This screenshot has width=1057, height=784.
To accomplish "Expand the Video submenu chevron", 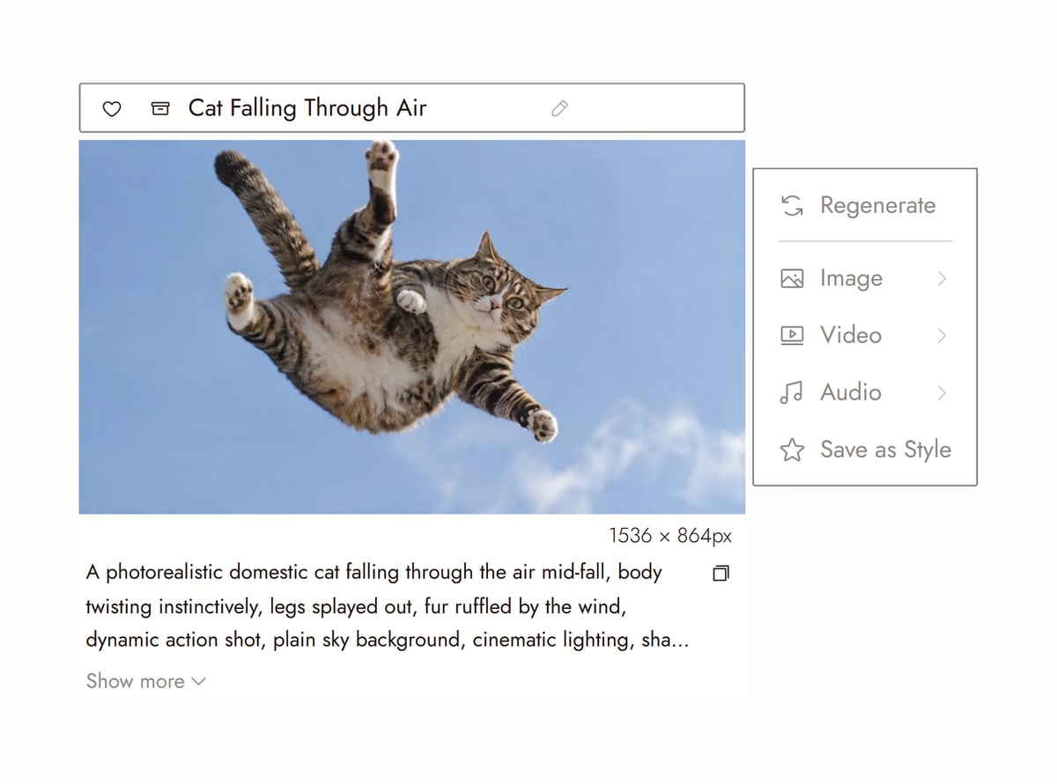I will 942,335.
